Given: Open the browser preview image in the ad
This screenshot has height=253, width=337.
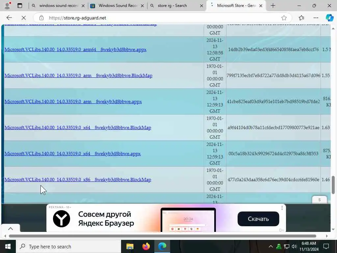Looking at the screenshot, I should point(188,220).
